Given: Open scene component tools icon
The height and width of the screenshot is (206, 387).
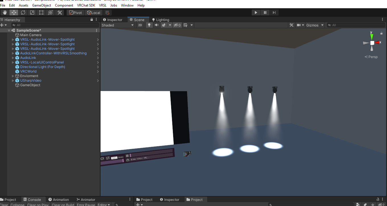Looking at the screenshot, I should [292, 25].
